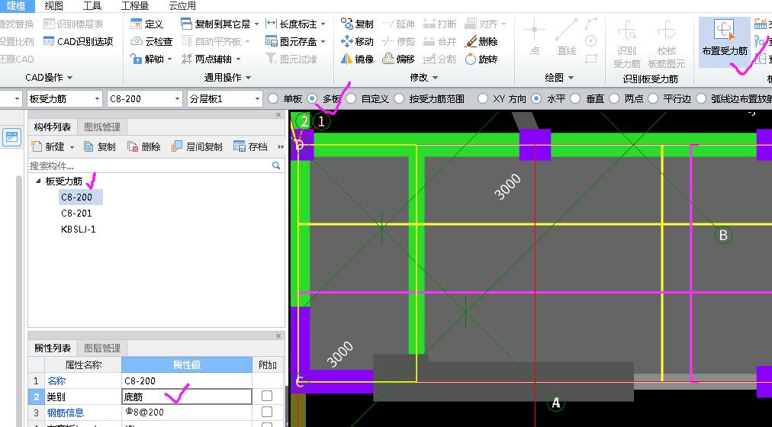This screenshot has height=427, width=772.
Task: Click the 删除 delete tool in modify group
Action: (x=481, y=41)
